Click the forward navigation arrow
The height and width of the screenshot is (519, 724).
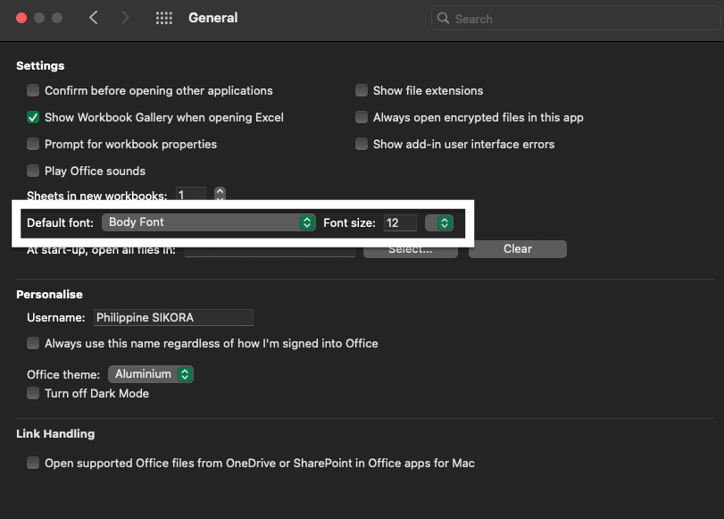125,17
